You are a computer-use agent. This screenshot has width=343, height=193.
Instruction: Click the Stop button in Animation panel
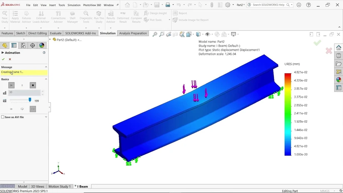coord(33,85)
